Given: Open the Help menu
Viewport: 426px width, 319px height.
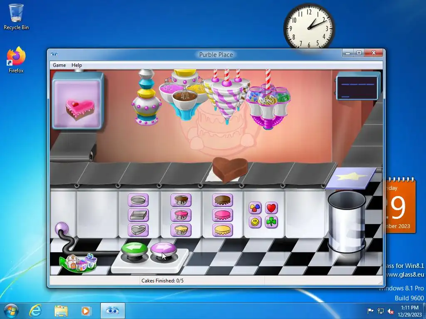Looking at the screenshot, I should (x=77, y=65).
